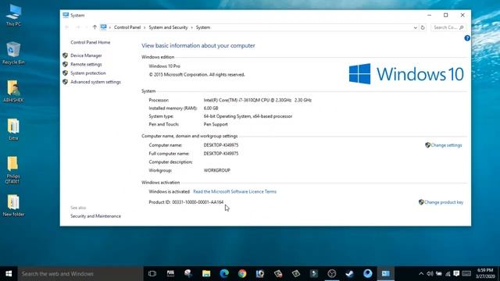Select the New folder desktop icon
This screenshot has width=500, height=281.
(x=13, y=206)
